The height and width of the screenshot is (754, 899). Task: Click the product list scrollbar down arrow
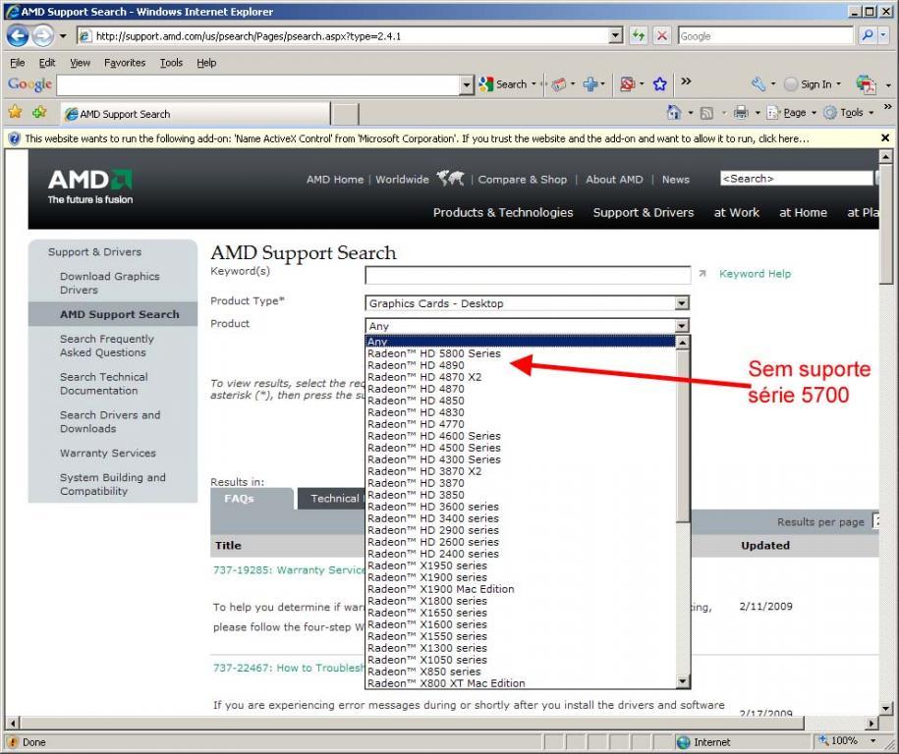682,681
